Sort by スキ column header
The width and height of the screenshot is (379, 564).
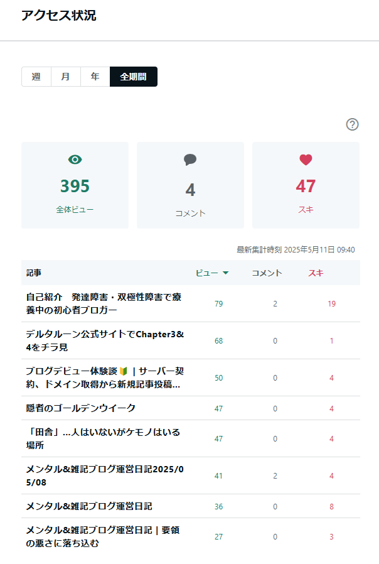[x=316, y=273]
